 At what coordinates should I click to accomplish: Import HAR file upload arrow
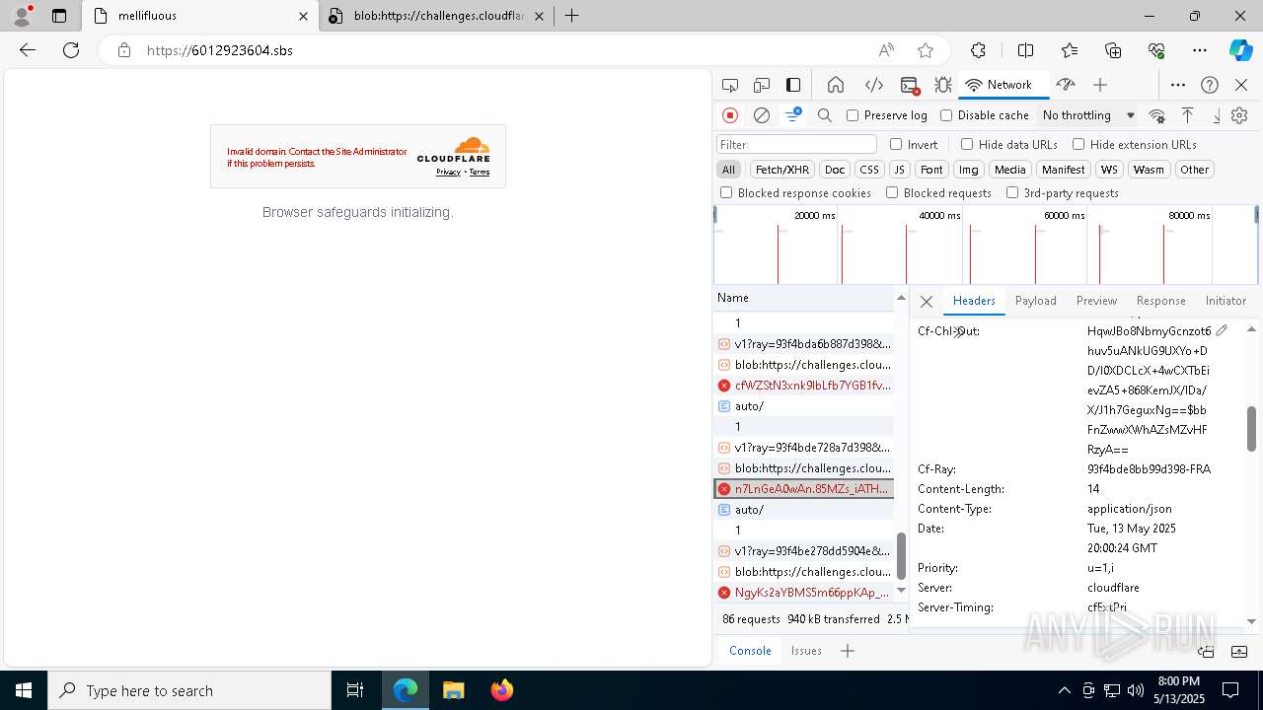coord(1188,115)
